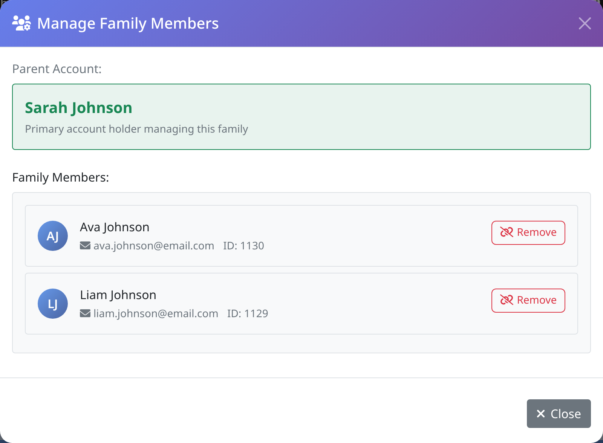Click the family members gear icon in header
The width and height of the screenshot is (603, 443).
[x=21, y=23]
